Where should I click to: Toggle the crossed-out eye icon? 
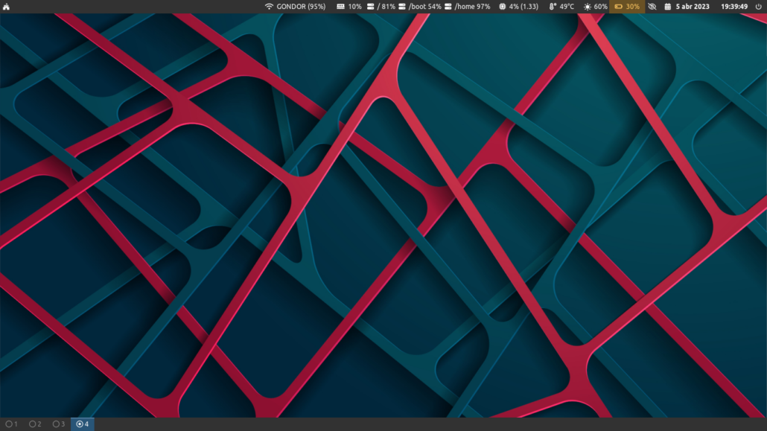652,7
